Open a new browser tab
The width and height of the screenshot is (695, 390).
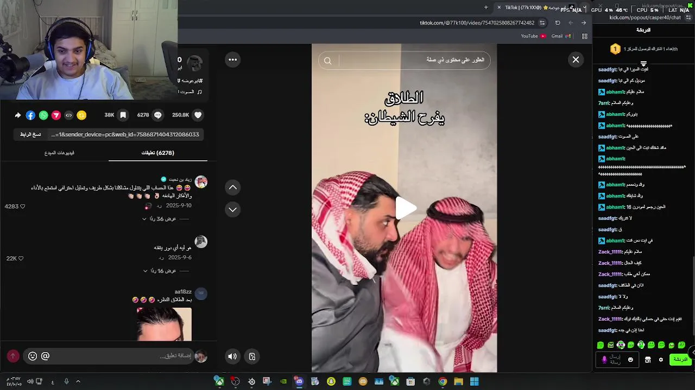tap(486, 8)
